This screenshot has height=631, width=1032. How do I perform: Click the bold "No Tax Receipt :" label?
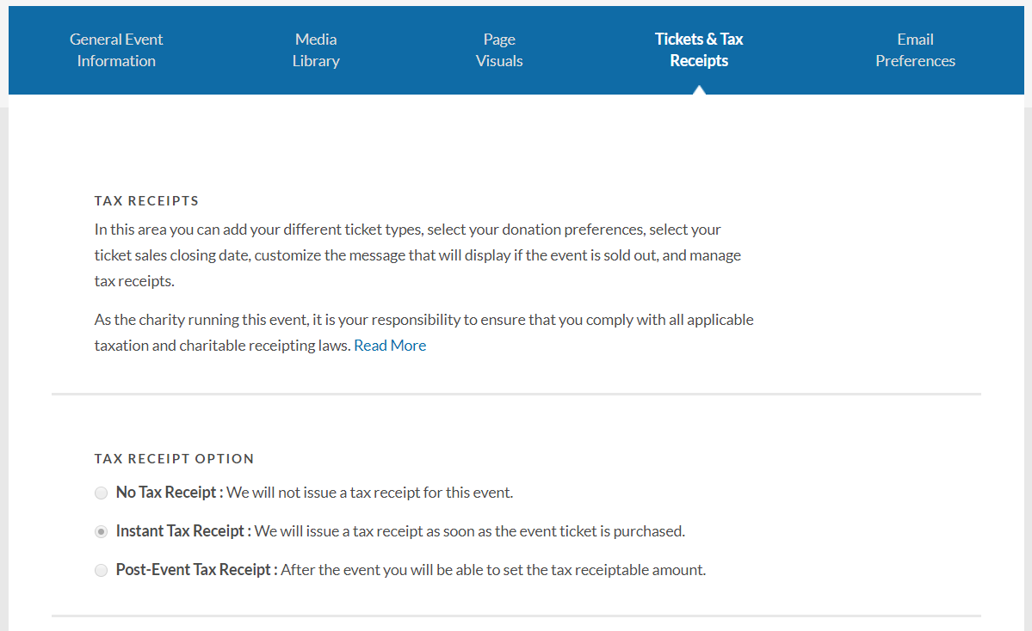click(170, 493)
